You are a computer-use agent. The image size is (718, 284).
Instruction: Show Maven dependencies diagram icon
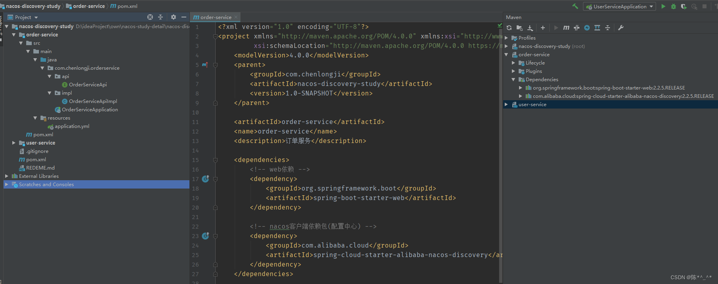coord(597,28)
